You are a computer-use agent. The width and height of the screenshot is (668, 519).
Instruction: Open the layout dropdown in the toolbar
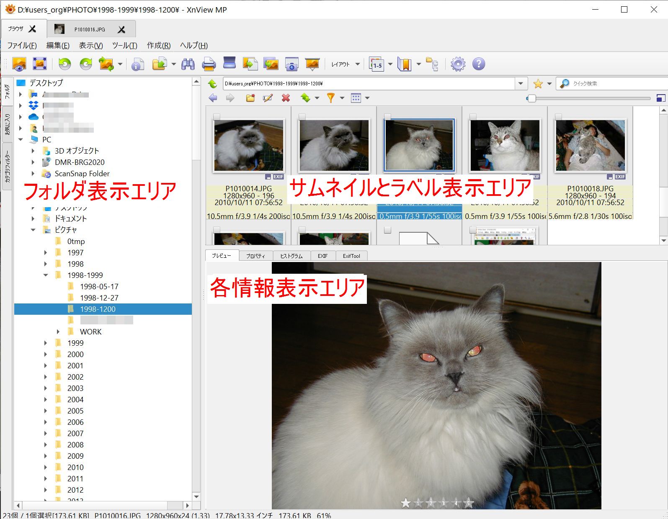click(345, 64)
